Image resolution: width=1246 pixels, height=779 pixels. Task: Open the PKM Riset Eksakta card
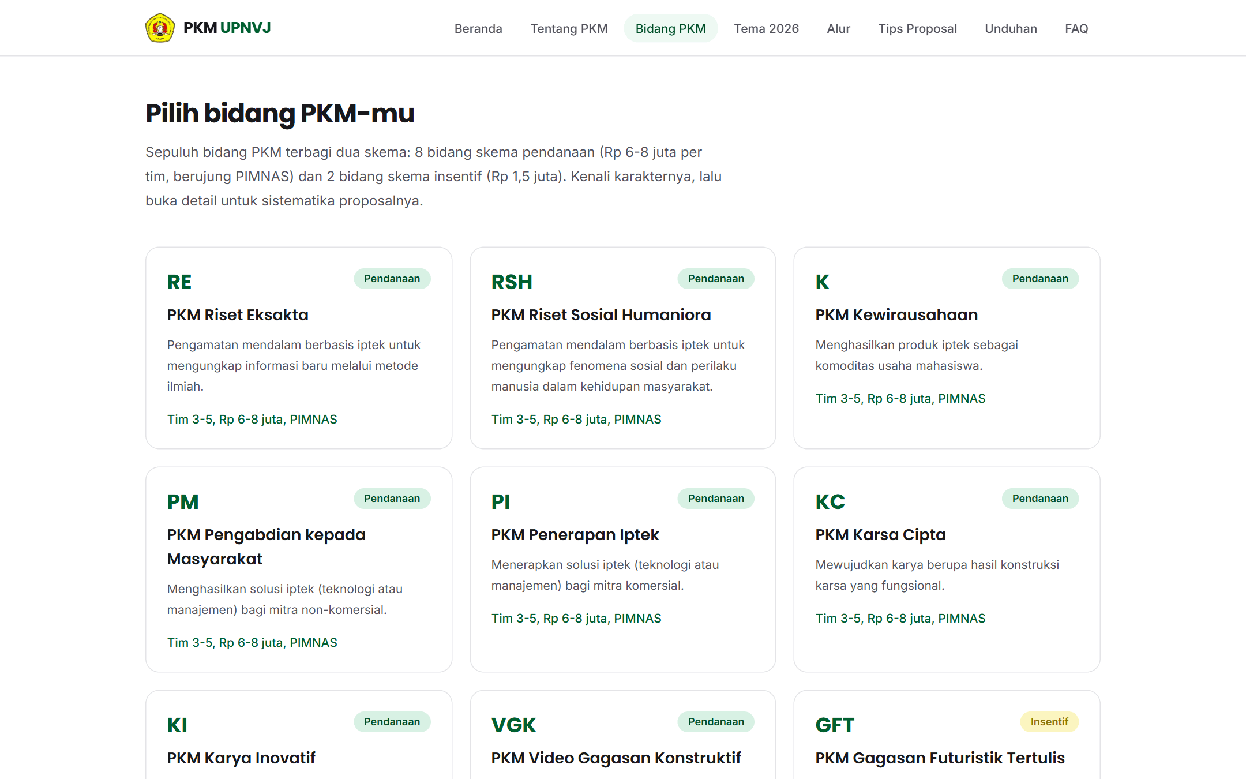point(299,348)
